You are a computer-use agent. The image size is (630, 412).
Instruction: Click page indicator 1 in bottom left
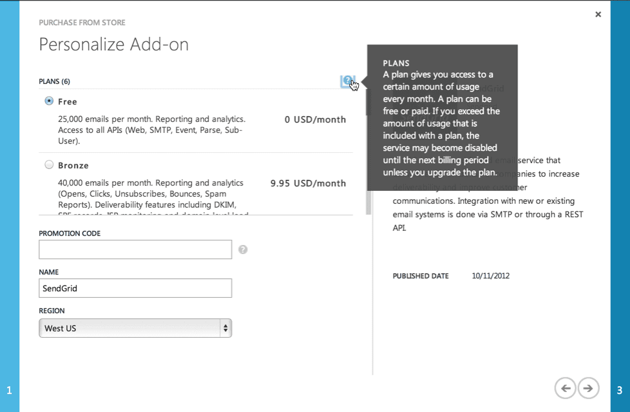[9, 389]
